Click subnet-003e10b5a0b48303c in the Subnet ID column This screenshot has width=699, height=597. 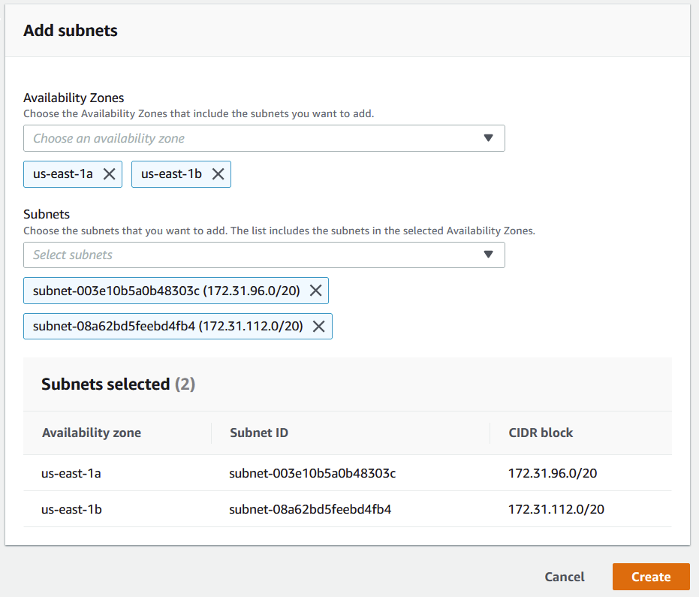312,473
